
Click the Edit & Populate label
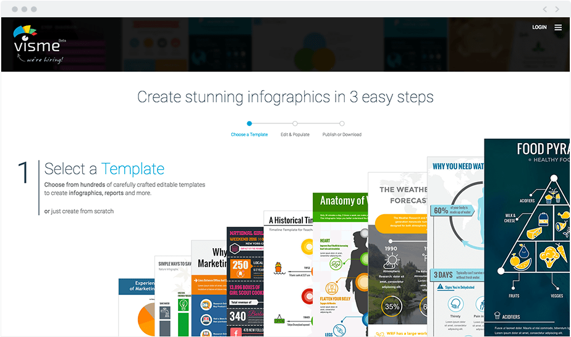(x=295, y=135)
